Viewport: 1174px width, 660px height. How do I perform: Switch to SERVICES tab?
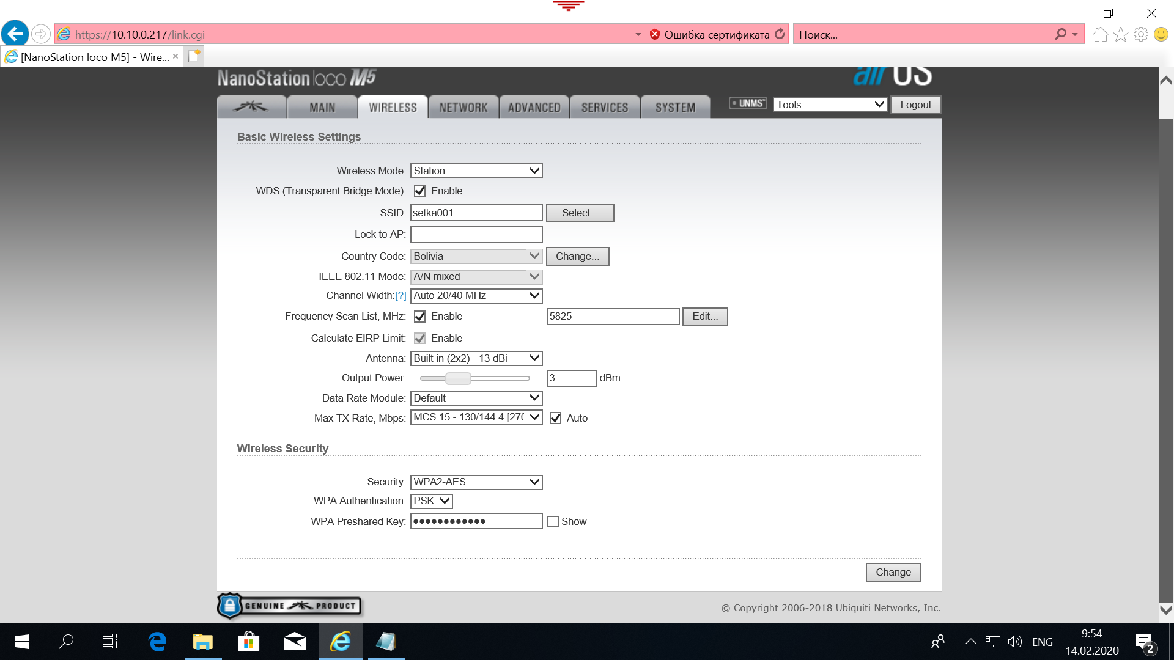[x=605, y=108]
